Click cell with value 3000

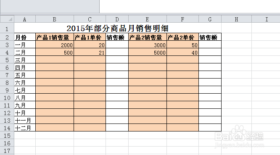point(148,45)
